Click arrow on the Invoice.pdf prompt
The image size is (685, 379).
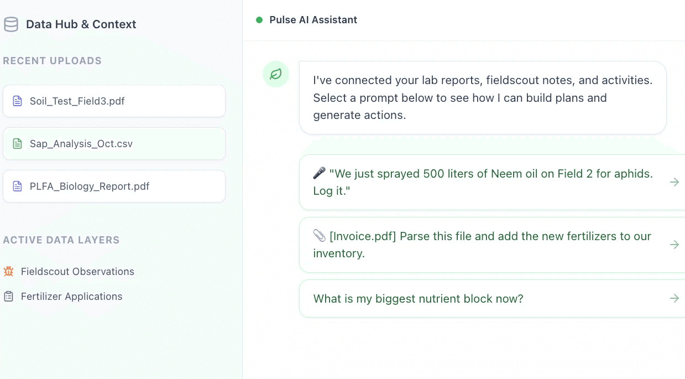click(x=674, y=245)
